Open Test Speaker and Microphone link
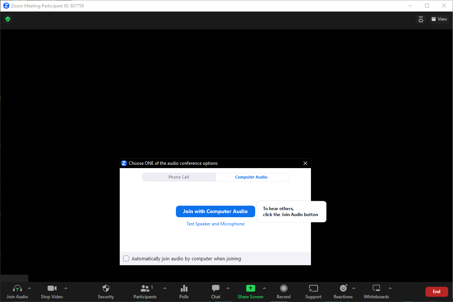Image resolution: width=453 pixels, height=302 pixels. pos(215,224)
